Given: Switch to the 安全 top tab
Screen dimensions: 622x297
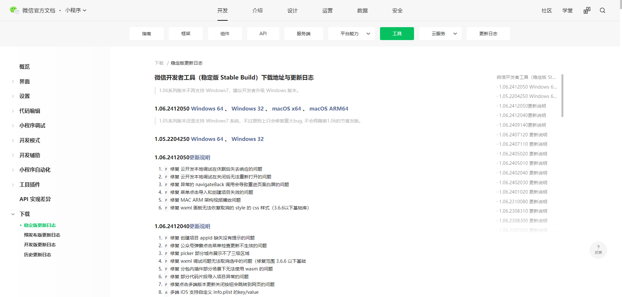Looking at the screenshot, I should click(397, 10).
